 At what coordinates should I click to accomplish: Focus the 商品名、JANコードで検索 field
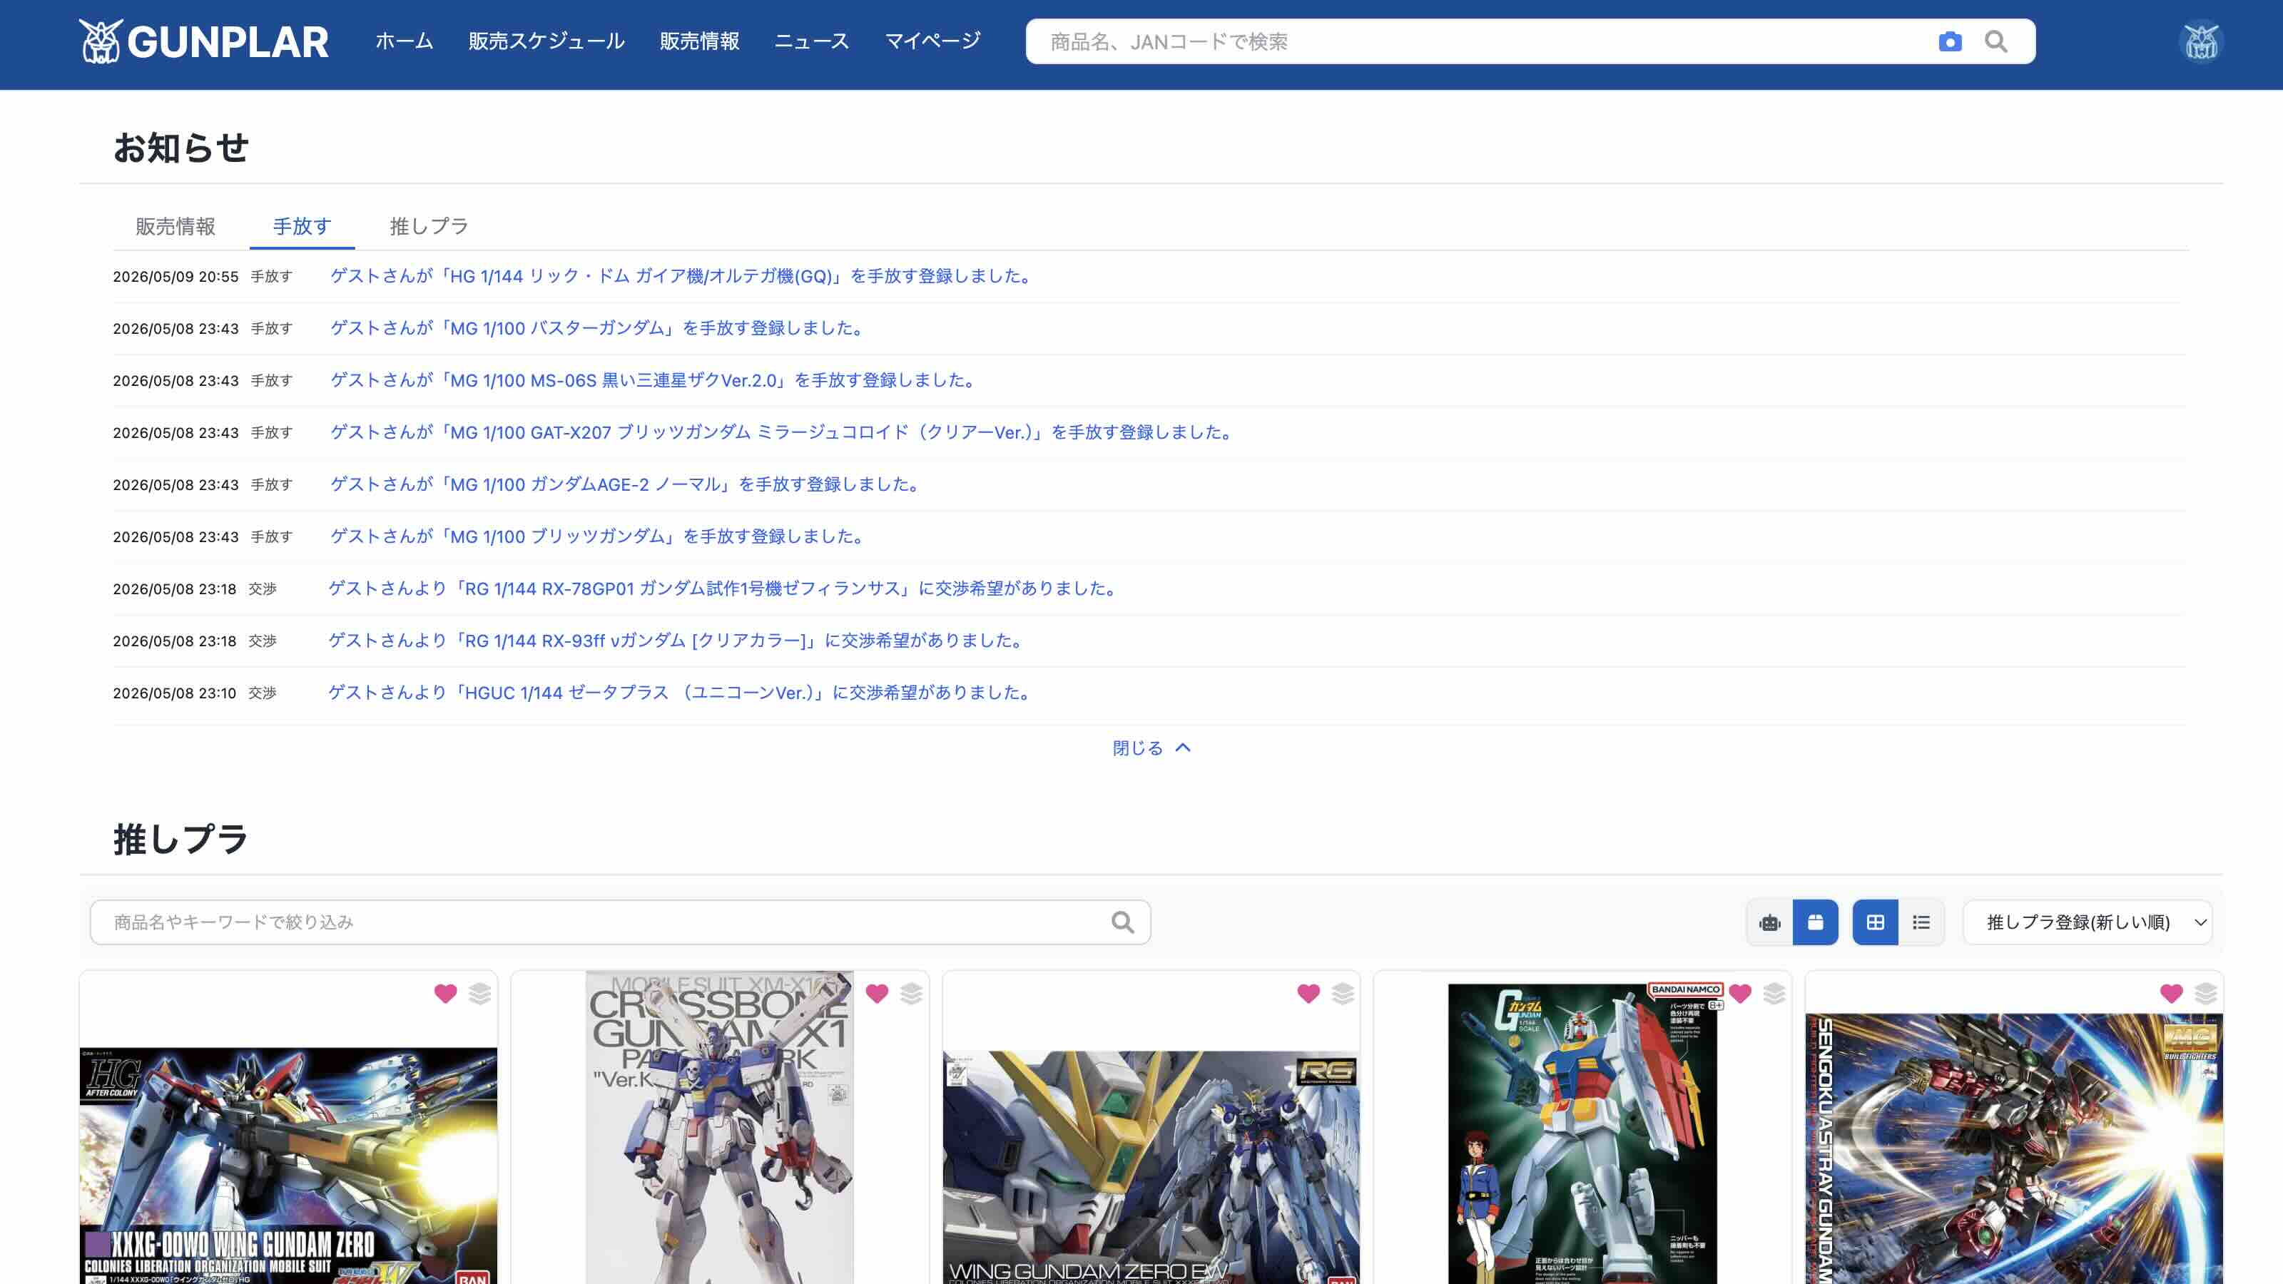(x=1480, y=41)
